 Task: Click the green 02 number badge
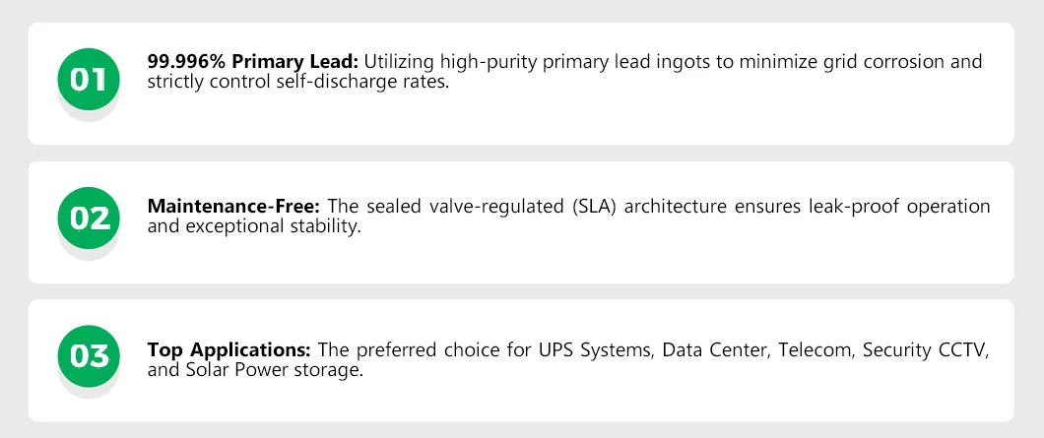coord(89,217)
